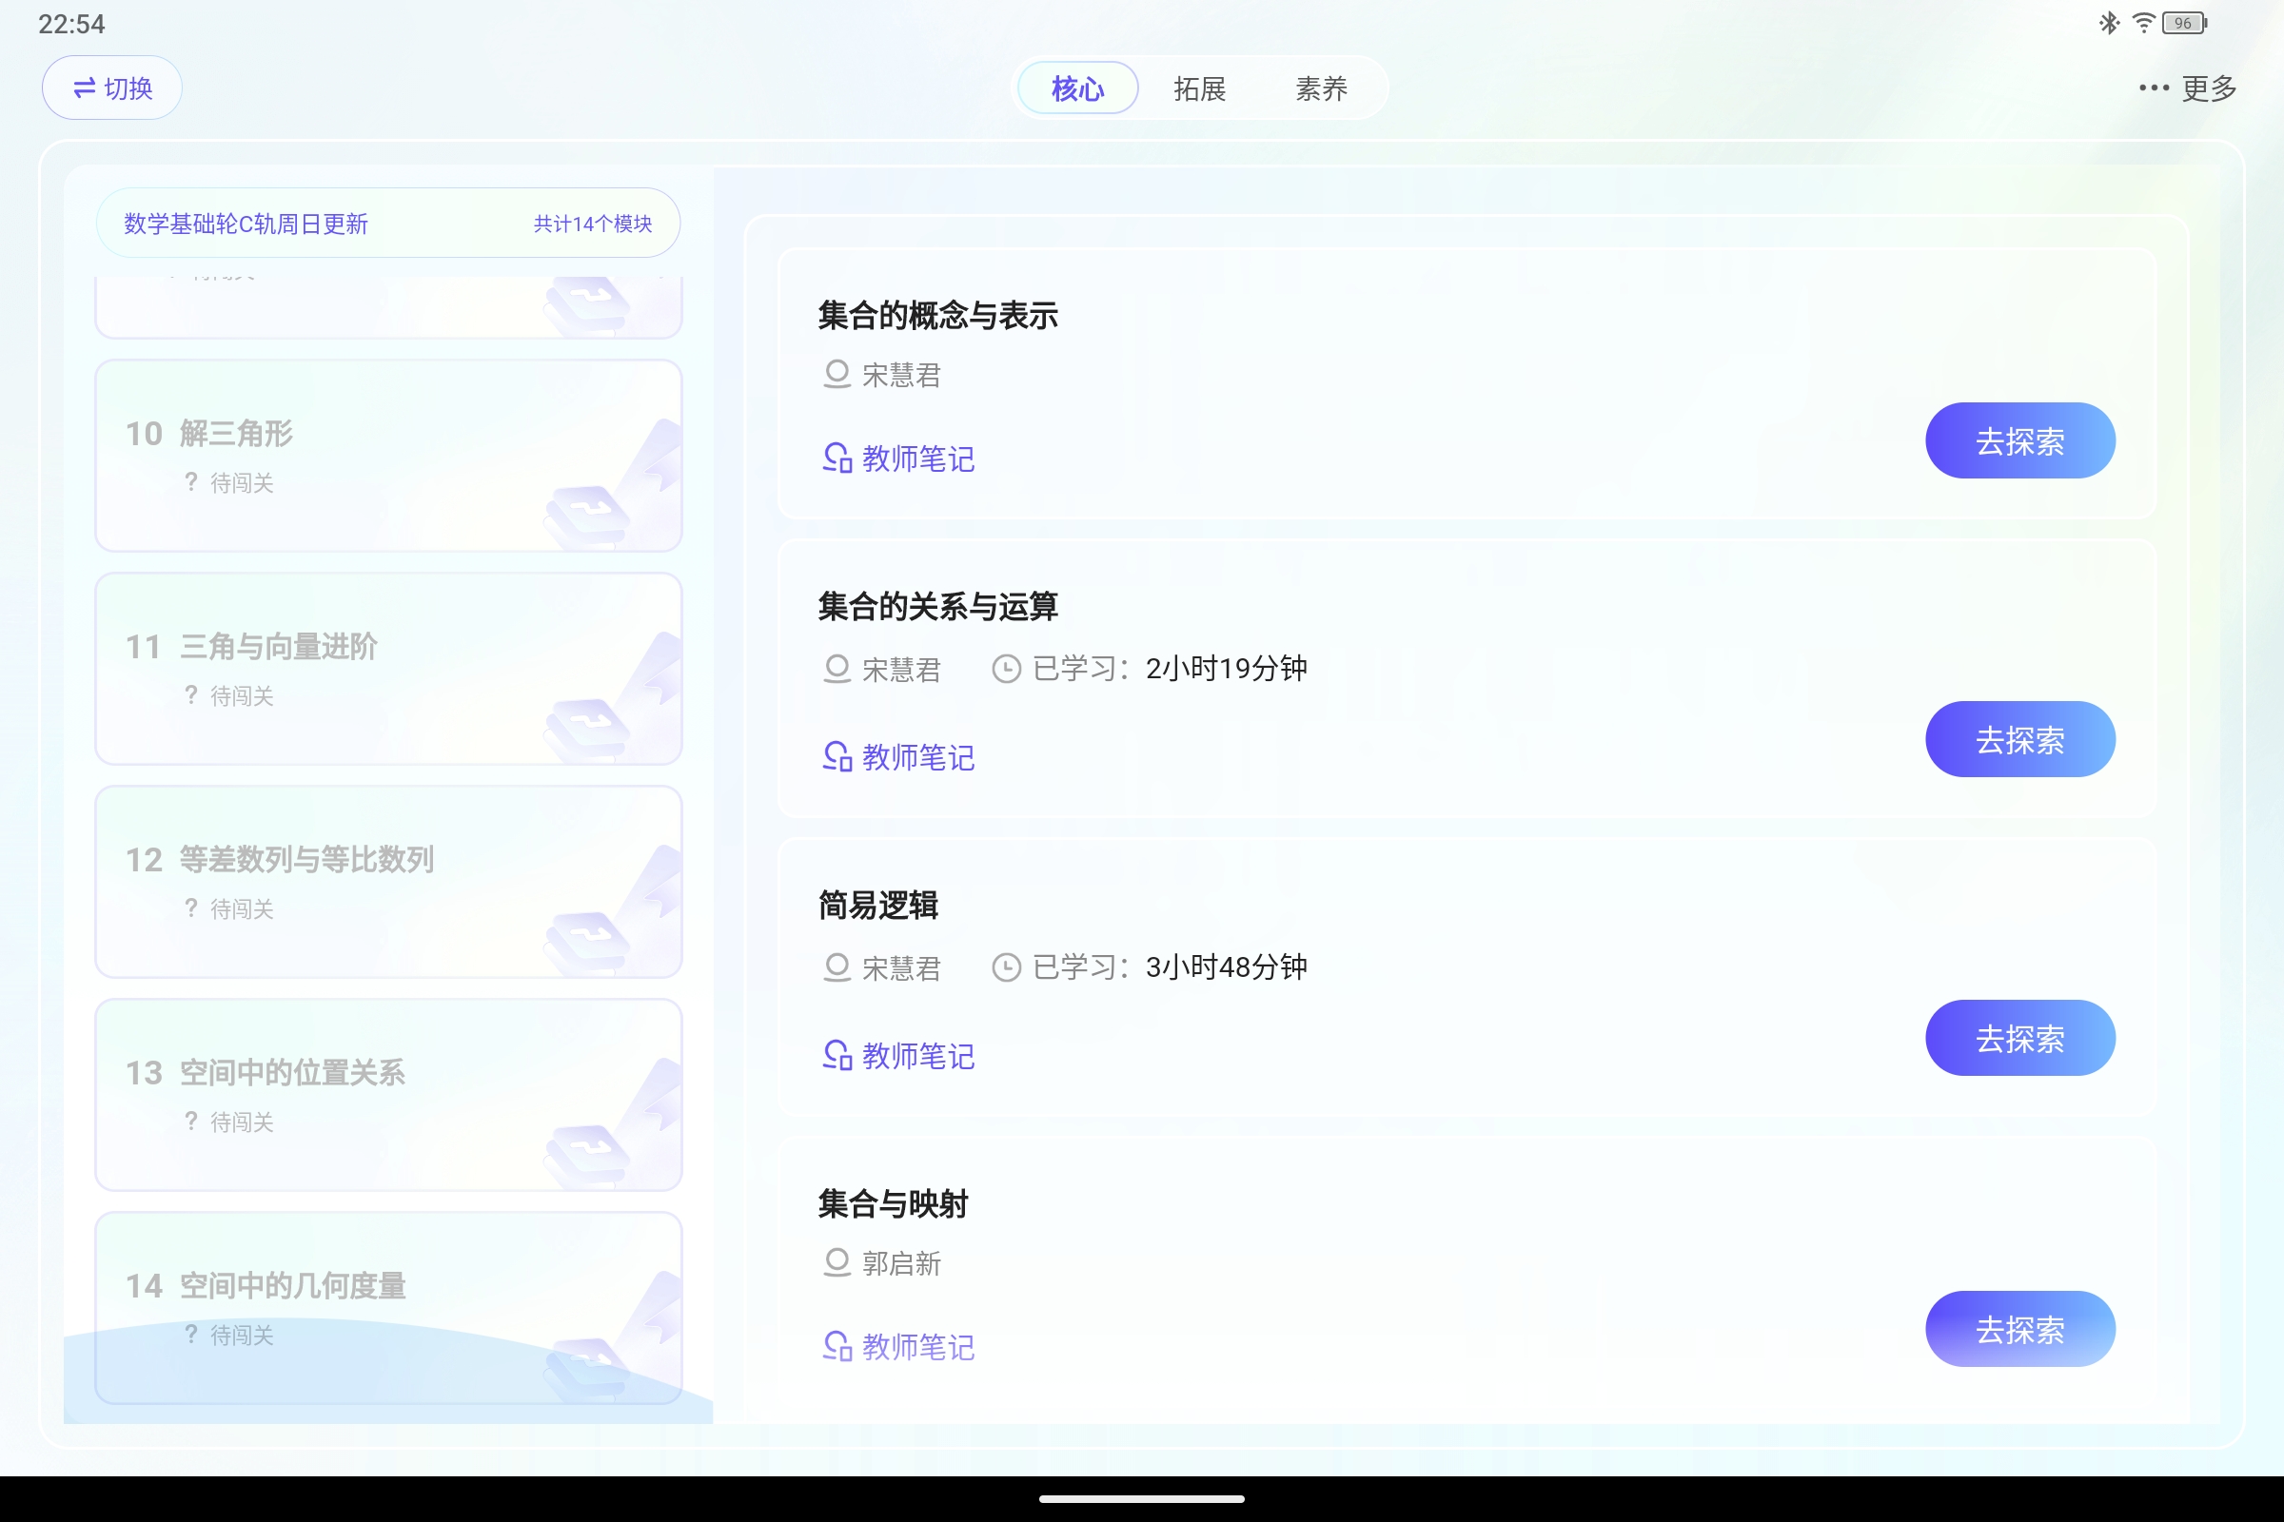Click the teacher avatar icon in 简易逻辑
This screenshot has width=2284, height=1522.
point(837,968)
